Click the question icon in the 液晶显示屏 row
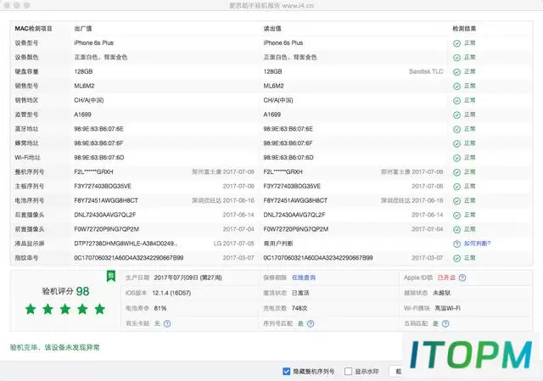This screenshot has height=381, width=543. coord(456,244)
